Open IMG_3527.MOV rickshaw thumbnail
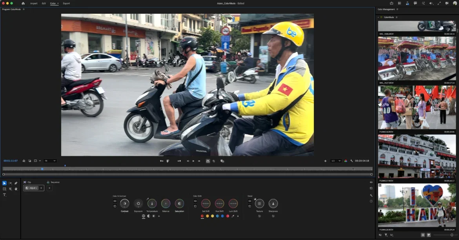The width and height of the screenshot is (459, 240). pos(417,59)
